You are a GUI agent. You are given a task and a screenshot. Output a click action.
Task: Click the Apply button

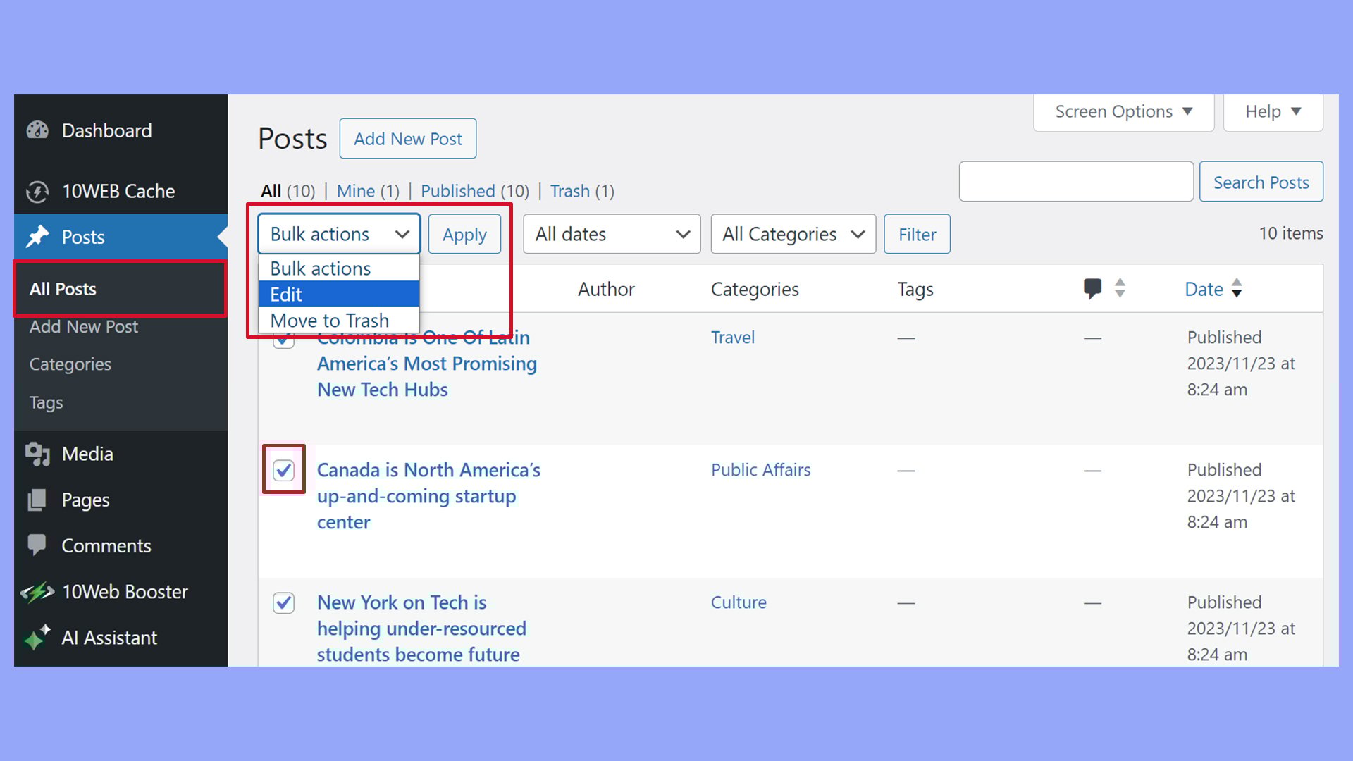tap(464, 234)
